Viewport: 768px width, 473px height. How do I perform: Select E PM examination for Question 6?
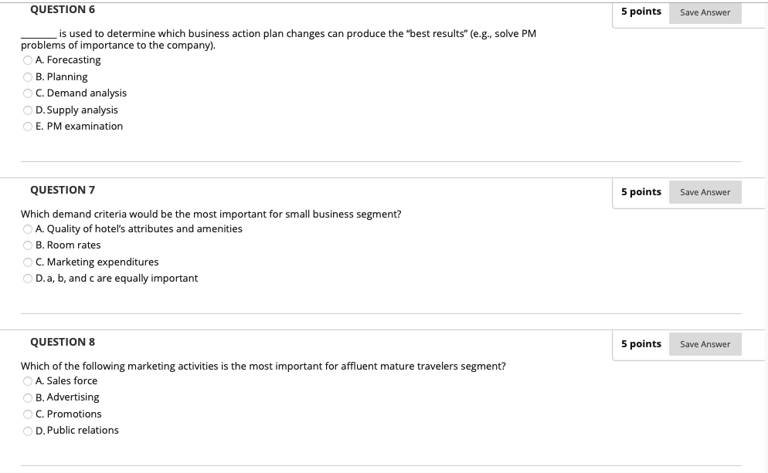coord(28,127)
